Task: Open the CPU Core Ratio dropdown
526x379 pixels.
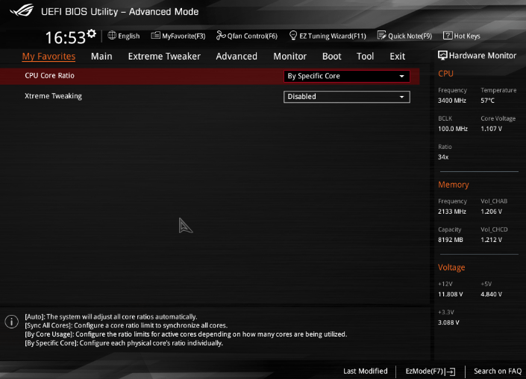Action: pyautogui.click(x=346, y=76)
